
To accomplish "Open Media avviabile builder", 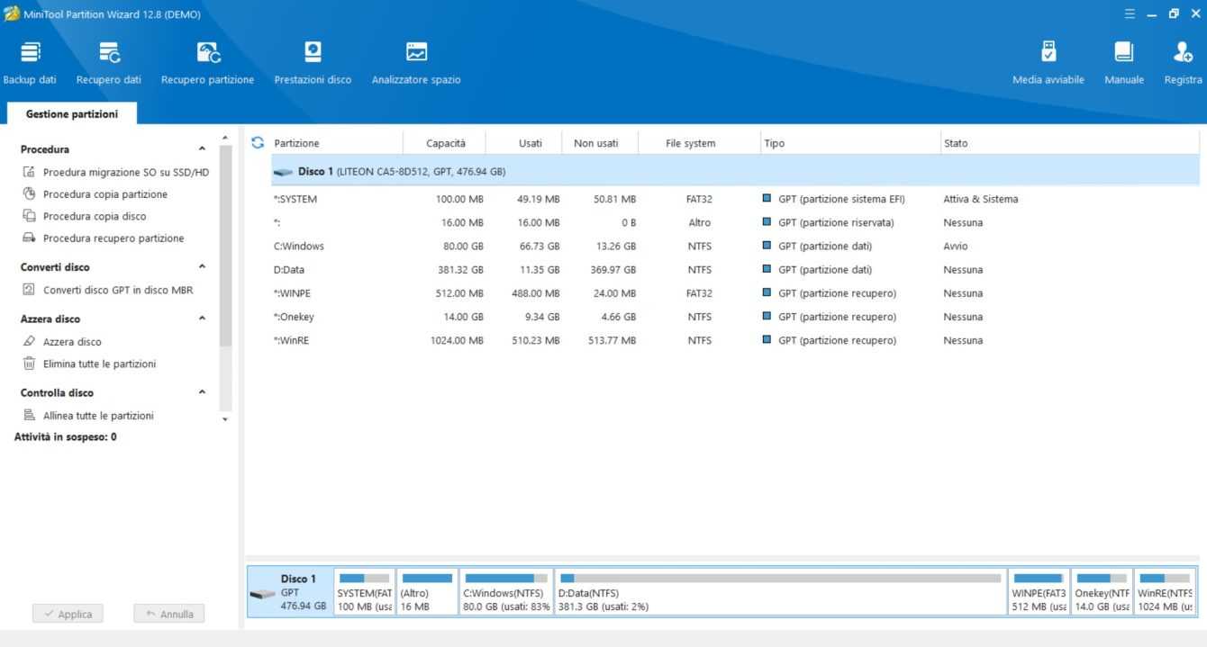I will 1048,63.
